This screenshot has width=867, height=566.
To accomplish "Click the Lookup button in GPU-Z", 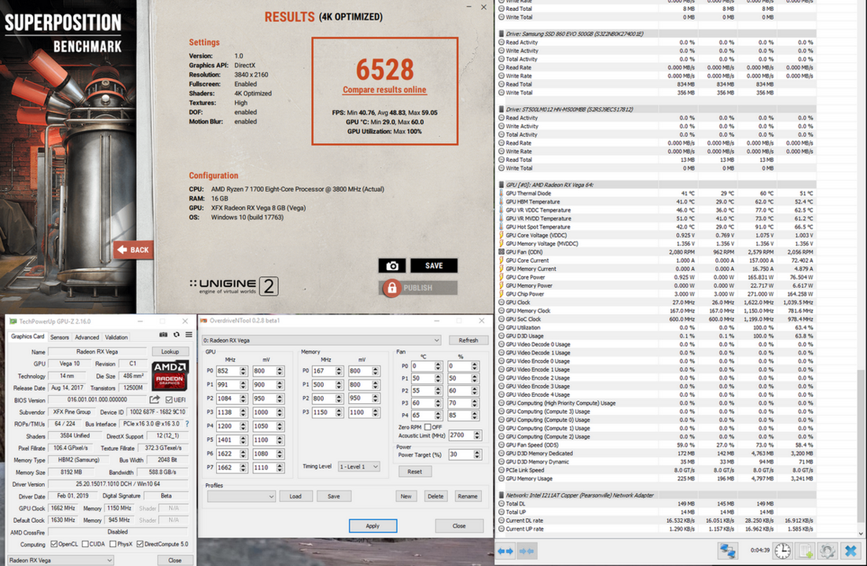I will pyautogui.click(x=170, y=351).
